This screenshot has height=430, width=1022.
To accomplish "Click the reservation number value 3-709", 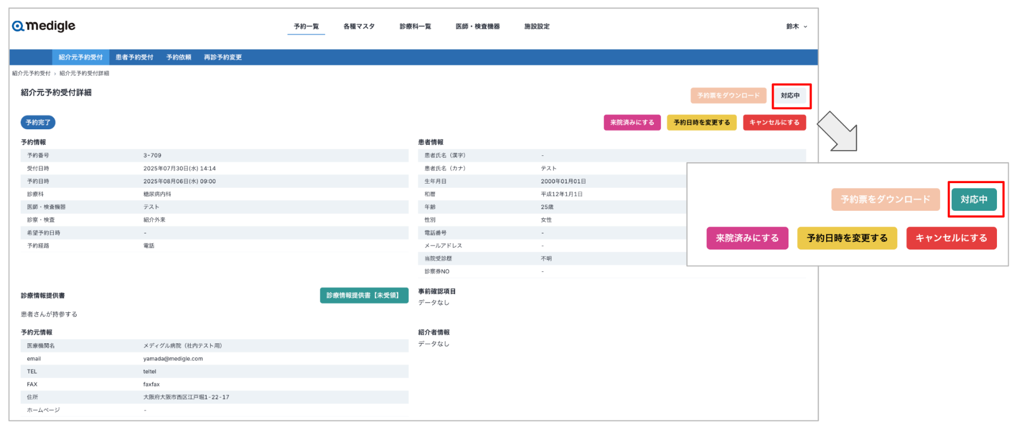I will pyautogui.click(x=152, y=155).
